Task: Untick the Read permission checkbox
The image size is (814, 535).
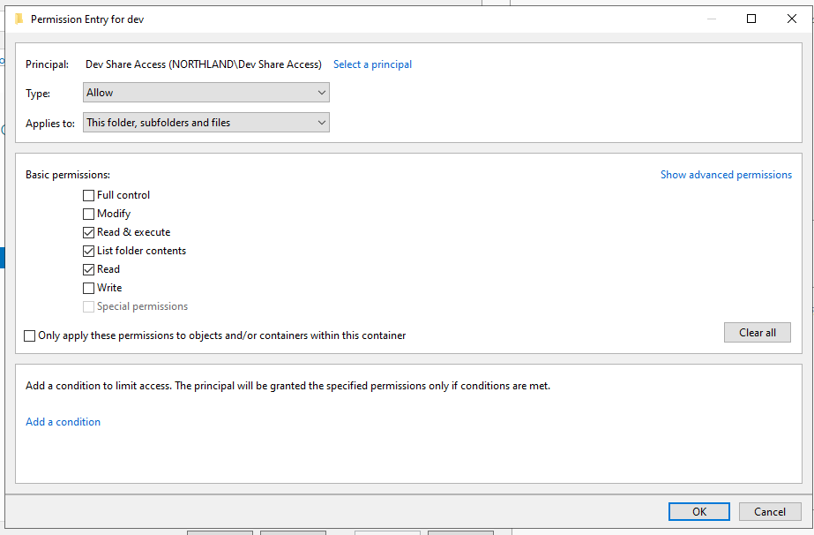Action: tap(88, 269)
